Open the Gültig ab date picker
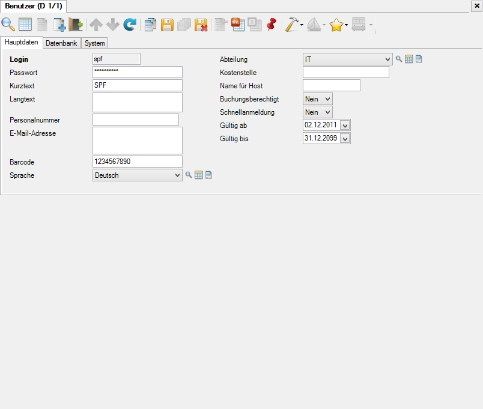Viewport: 483px width, 409px height. (x=345, y=126)
